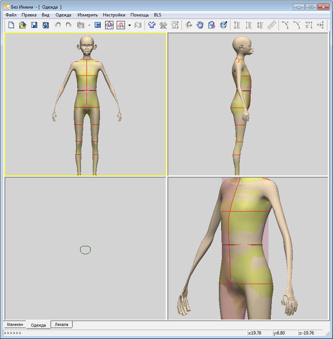Click the flower texture swatch icon
Screen dimensions: 333x339
[x=121, y=25]
